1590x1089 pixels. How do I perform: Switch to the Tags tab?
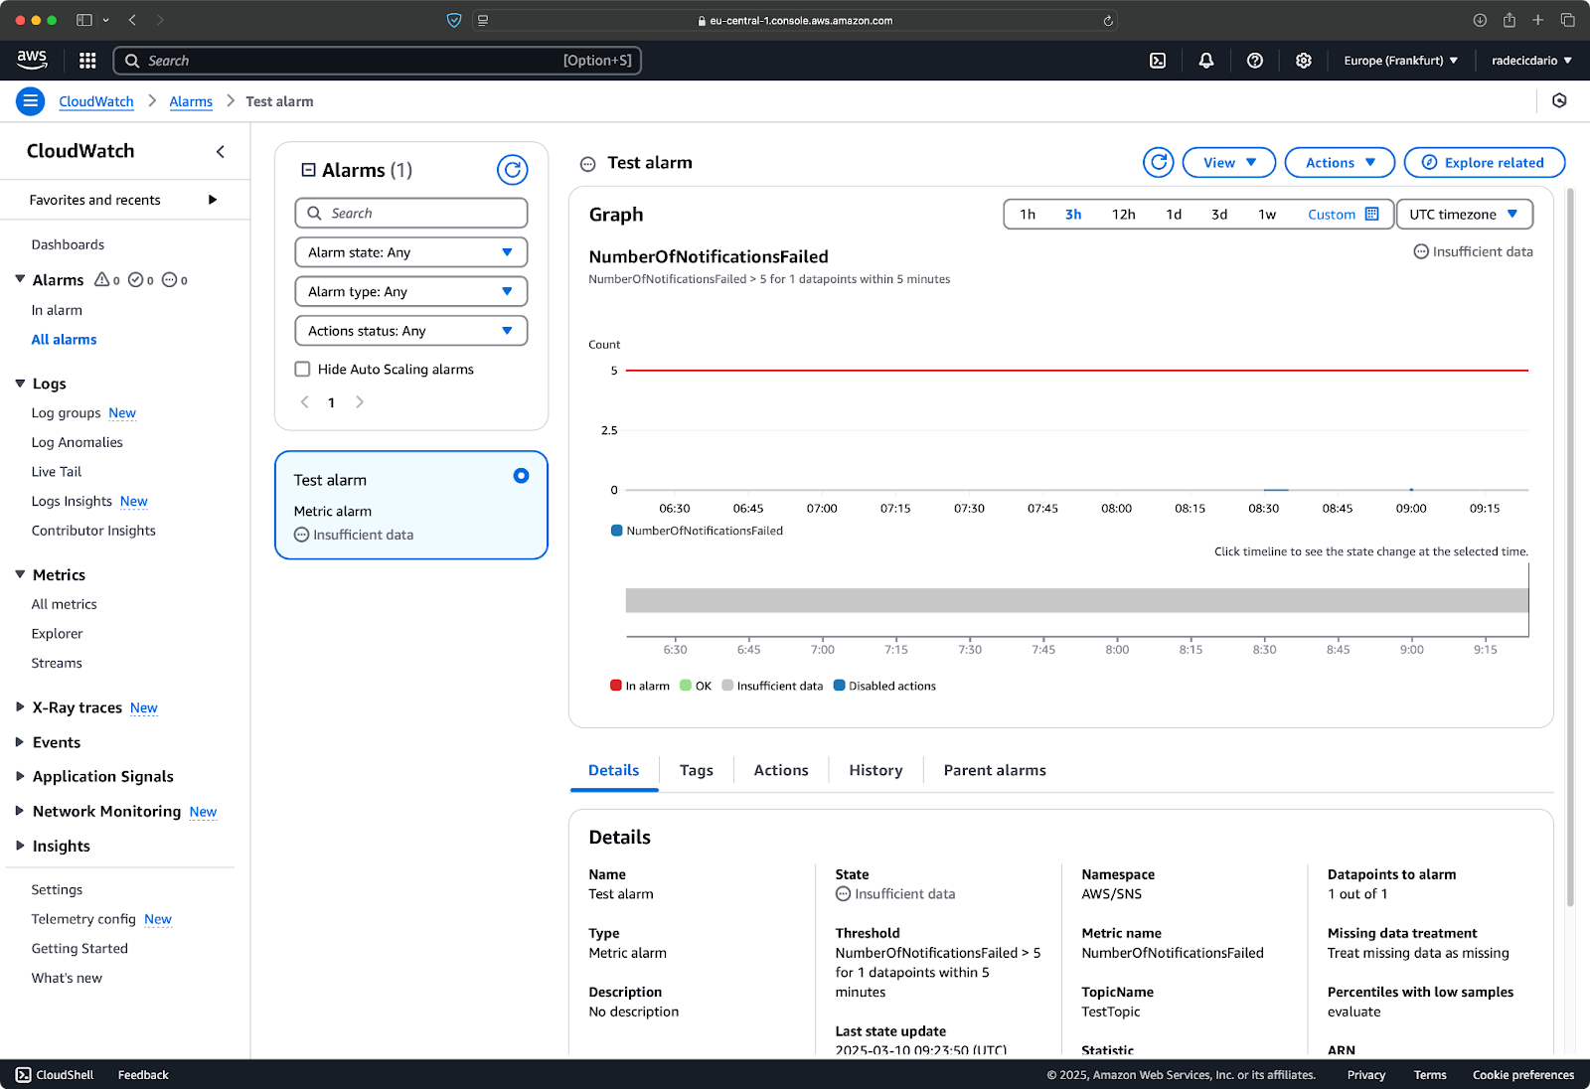point(697,770)
